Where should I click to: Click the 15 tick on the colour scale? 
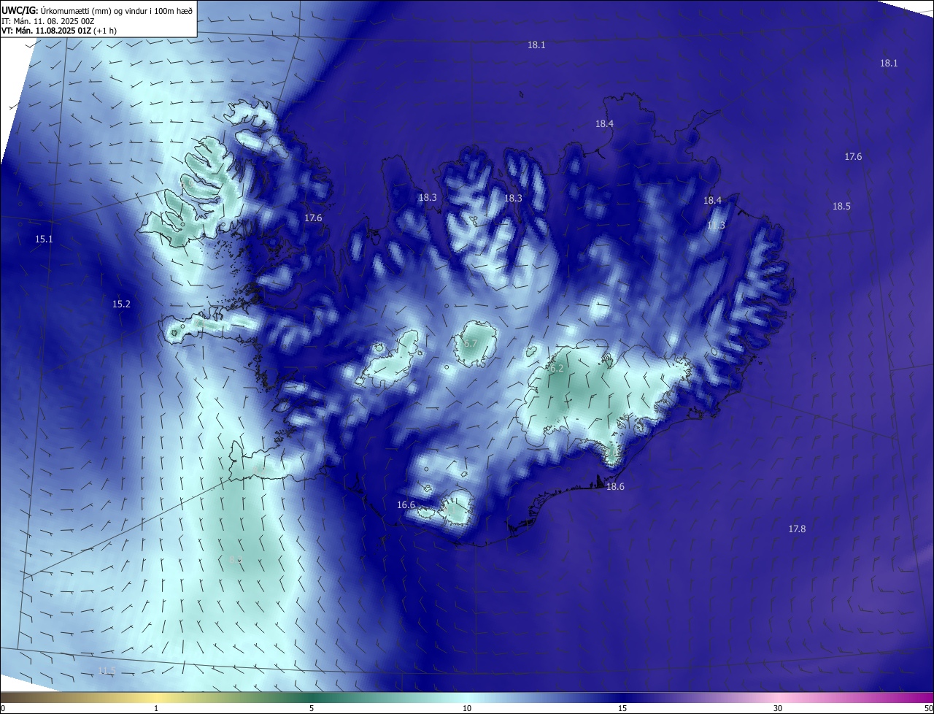(622, 708)
